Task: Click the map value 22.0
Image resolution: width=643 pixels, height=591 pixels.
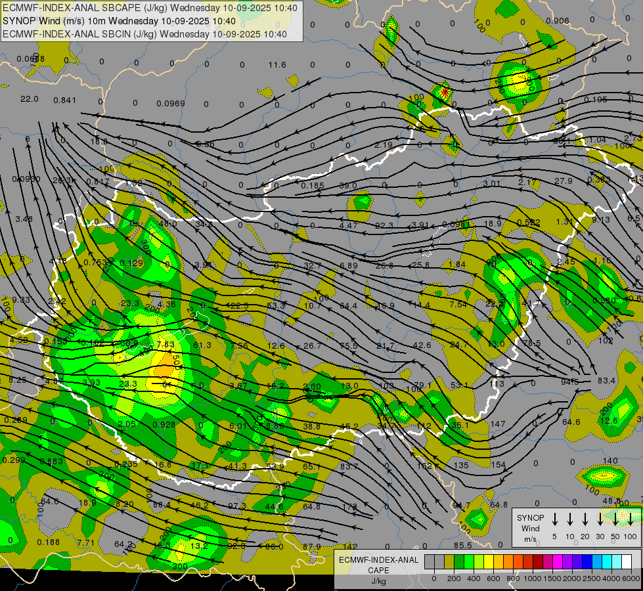Action: (29, 99)
